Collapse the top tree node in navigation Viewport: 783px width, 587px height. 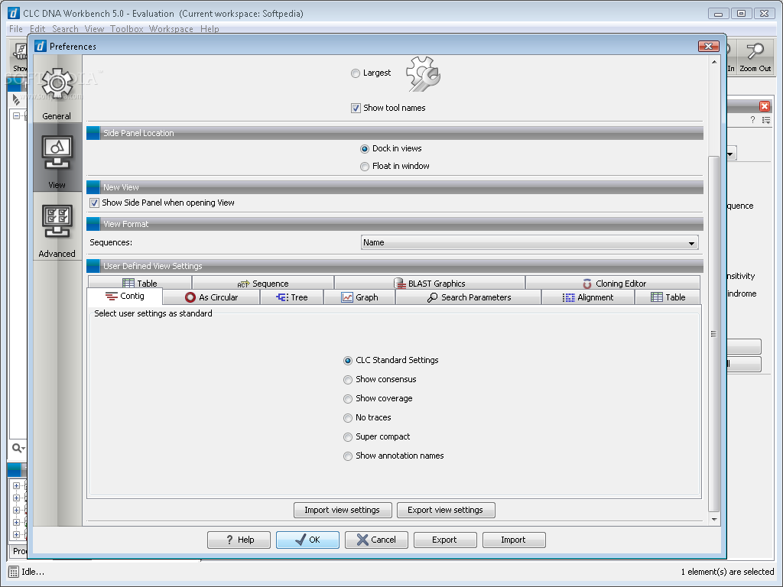click(x=17, y=116)
